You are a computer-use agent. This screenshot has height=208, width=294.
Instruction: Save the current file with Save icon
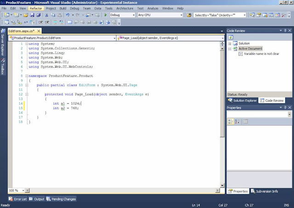(x=32, y=15)
